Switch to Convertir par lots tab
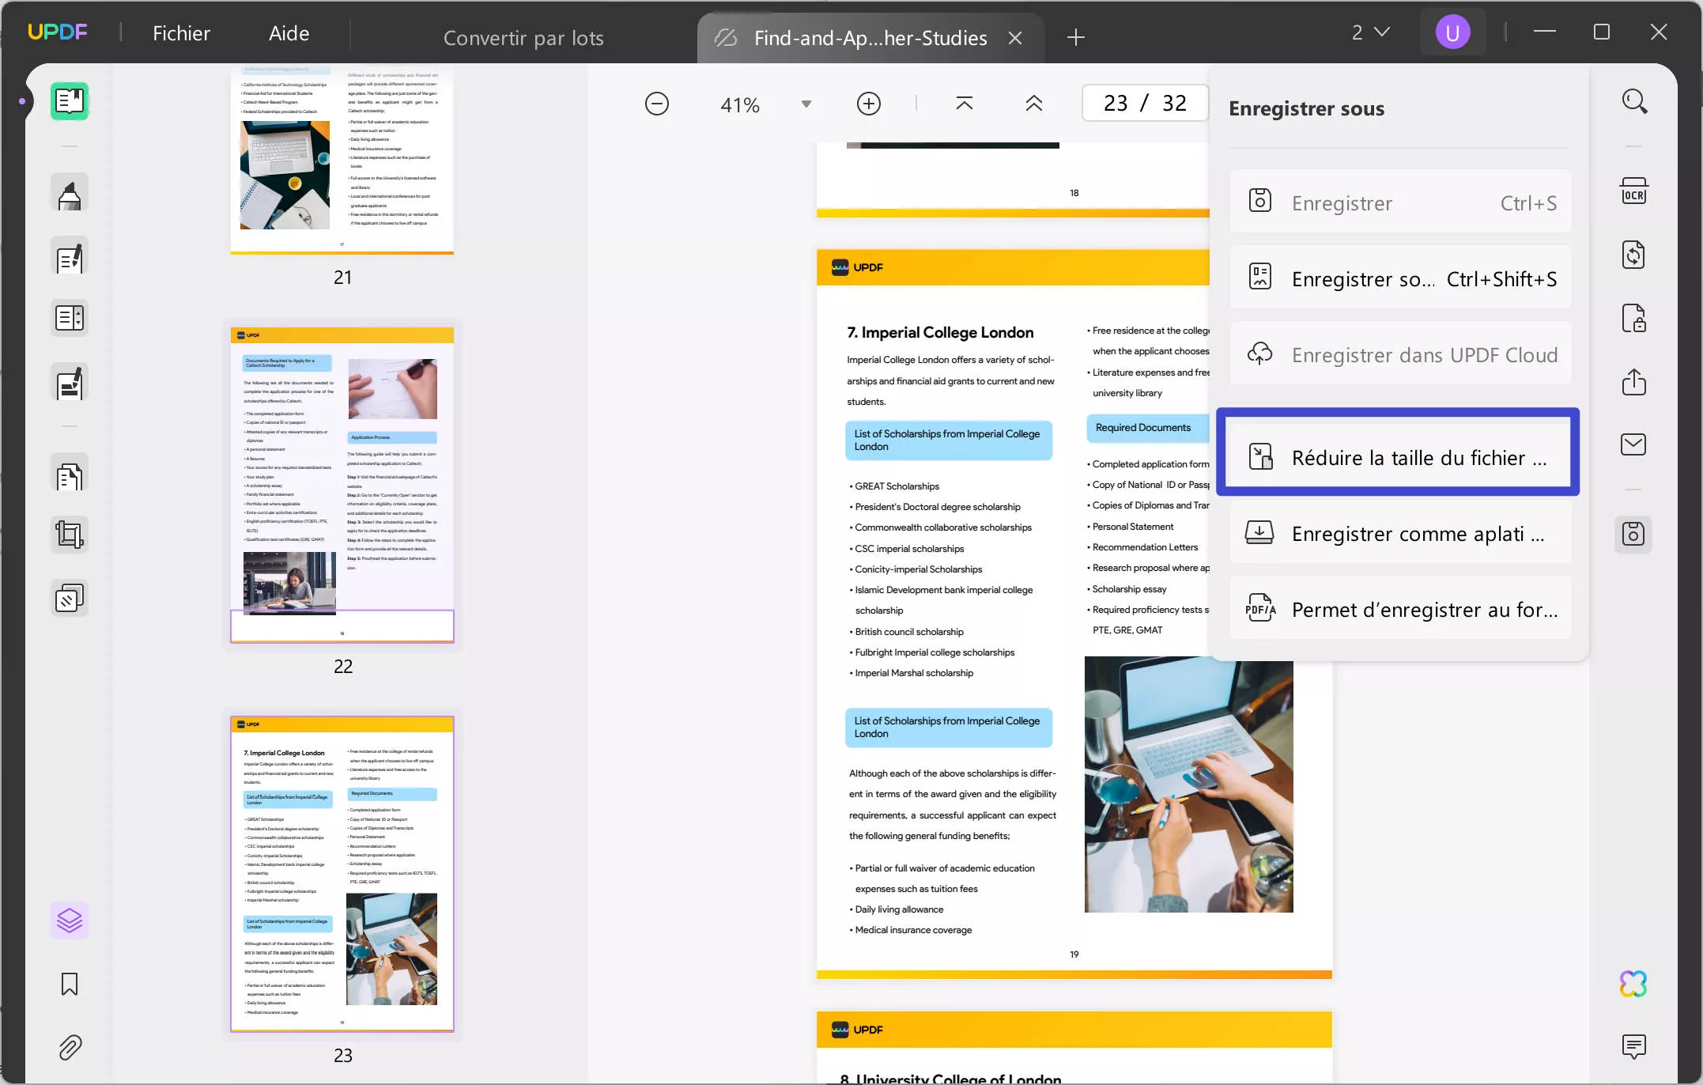This screenshot has height=1085, width=1703. tap(523, 38)
